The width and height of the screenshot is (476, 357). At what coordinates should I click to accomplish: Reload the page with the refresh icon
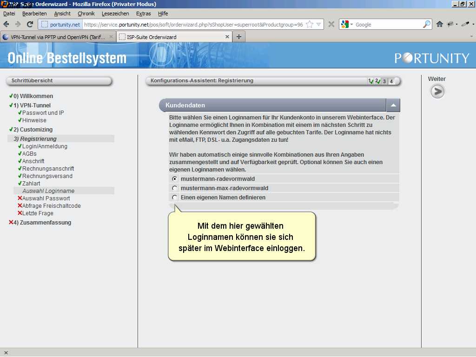click(30, 24)
